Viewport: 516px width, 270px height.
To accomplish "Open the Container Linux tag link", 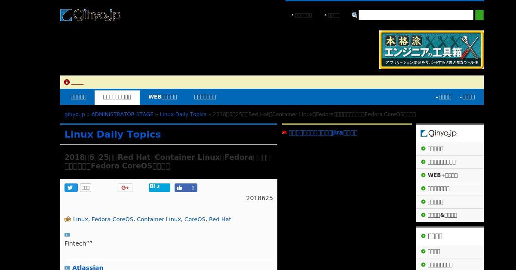I will pyautogui.click(x=159, y=219).
